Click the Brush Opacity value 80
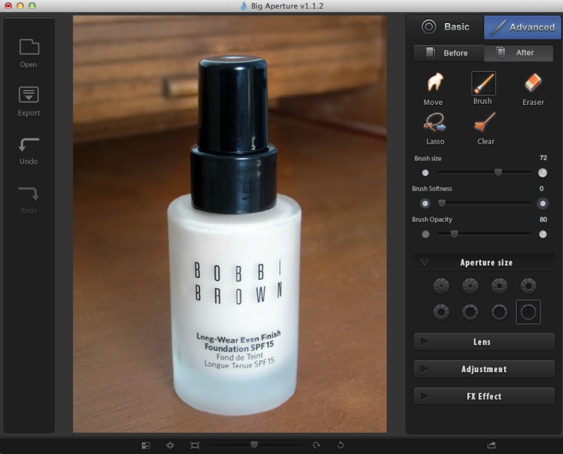Screen dimensions: 563x454 (x=543, y=219)
